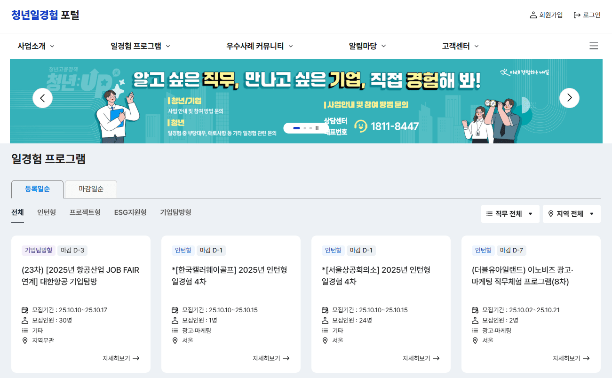Viewport: 612px width, 378px height.
Task: Click the carousel next arrow
Action: 569,98
